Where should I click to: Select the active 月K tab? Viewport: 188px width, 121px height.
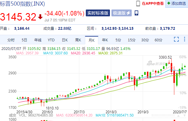click(91, 40)
